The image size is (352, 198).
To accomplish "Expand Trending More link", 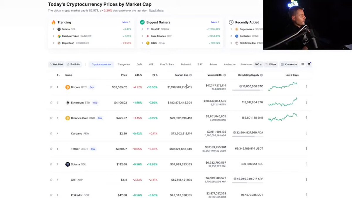I will [x=126, y=22].
